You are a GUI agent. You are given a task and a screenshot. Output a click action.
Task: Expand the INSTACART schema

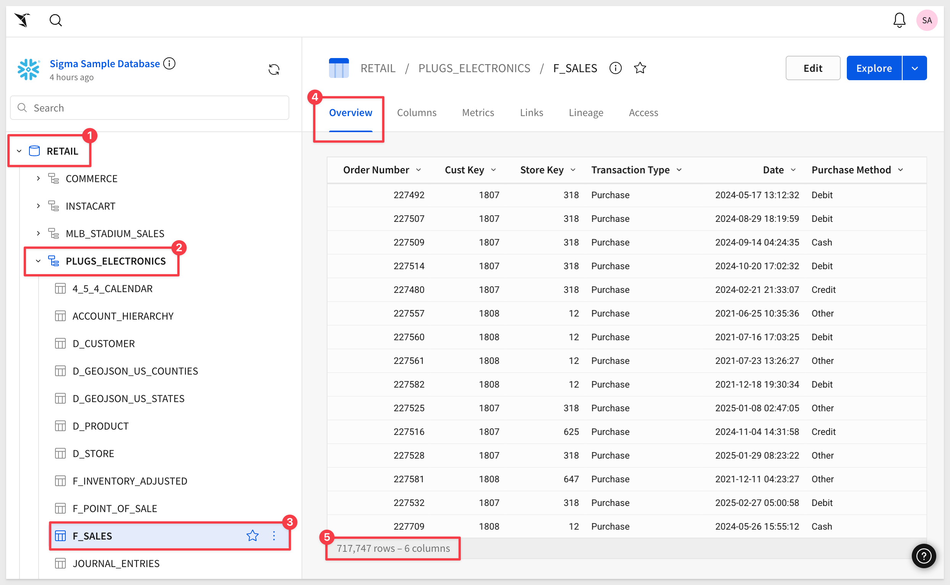pos(38,206)
